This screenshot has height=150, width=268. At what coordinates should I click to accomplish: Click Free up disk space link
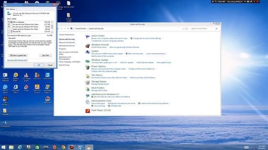pyautogui.click(x=98, y=103)
